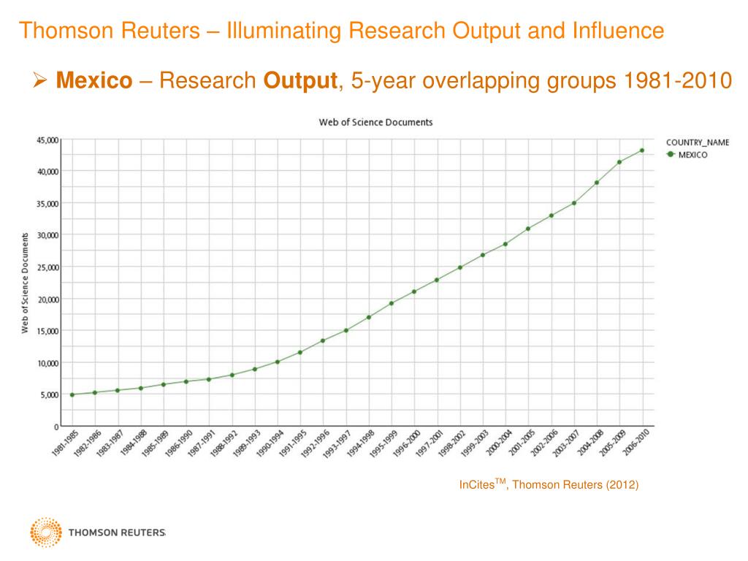
Task: Click the 2002-2006 data point
Action: tap(552, 215)
